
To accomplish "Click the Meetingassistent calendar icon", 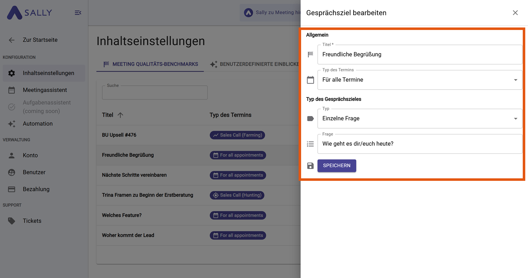I will coord(11,90).
